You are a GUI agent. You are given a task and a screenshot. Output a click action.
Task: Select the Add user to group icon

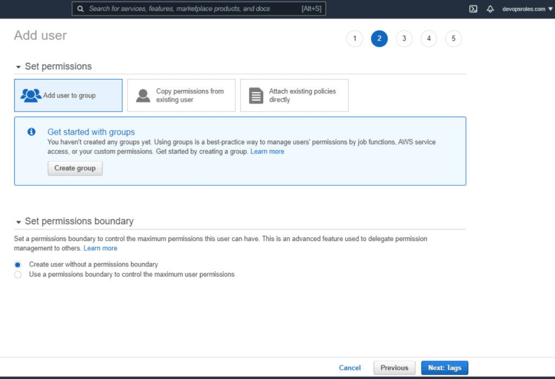(x=31, y=94)
